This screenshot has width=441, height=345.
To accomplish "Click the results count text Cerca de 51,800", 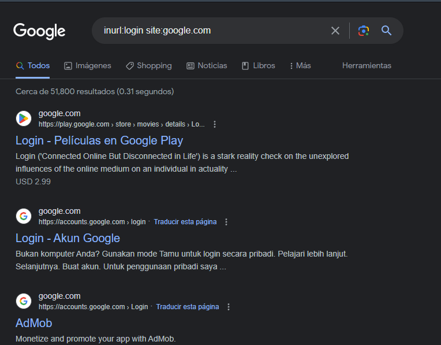I will coord(95,91).
